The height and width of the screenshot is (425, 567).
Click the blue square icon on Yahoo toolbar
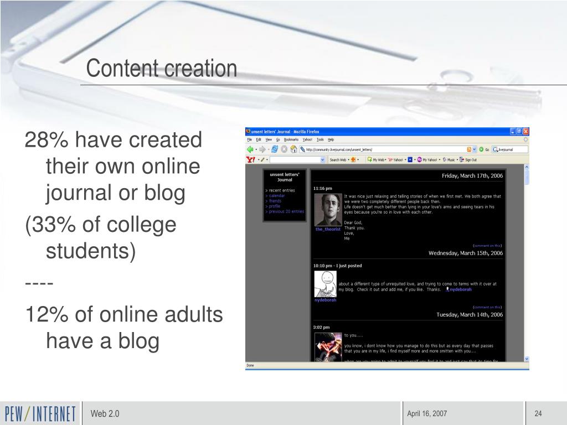point(410,159)
